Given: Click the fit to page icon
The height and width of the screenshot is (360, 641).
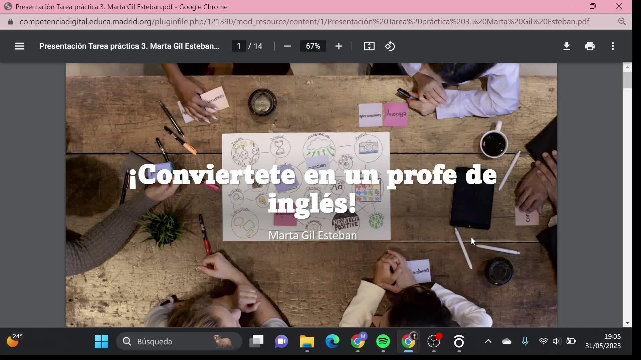Looking at the screenshot, I should pyautogui.click(x=369, y=46).
